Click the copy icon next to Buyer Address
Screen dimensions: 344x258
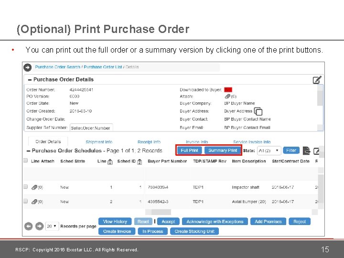(x=258, y=111)
